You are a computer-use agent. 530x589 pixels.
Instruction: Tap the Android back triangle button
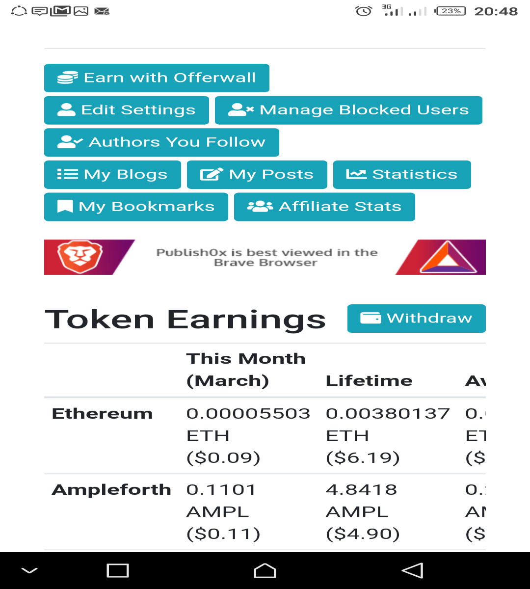click(x=412, y=570)
